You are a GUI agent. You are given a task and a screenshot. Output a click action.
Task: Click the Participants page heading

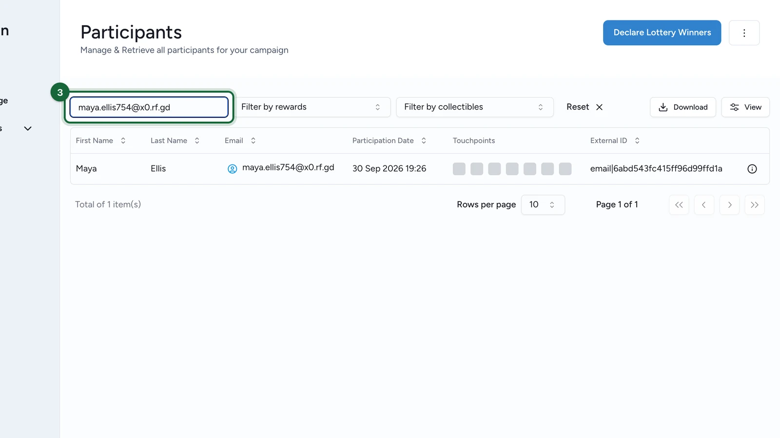pos(131,32)
